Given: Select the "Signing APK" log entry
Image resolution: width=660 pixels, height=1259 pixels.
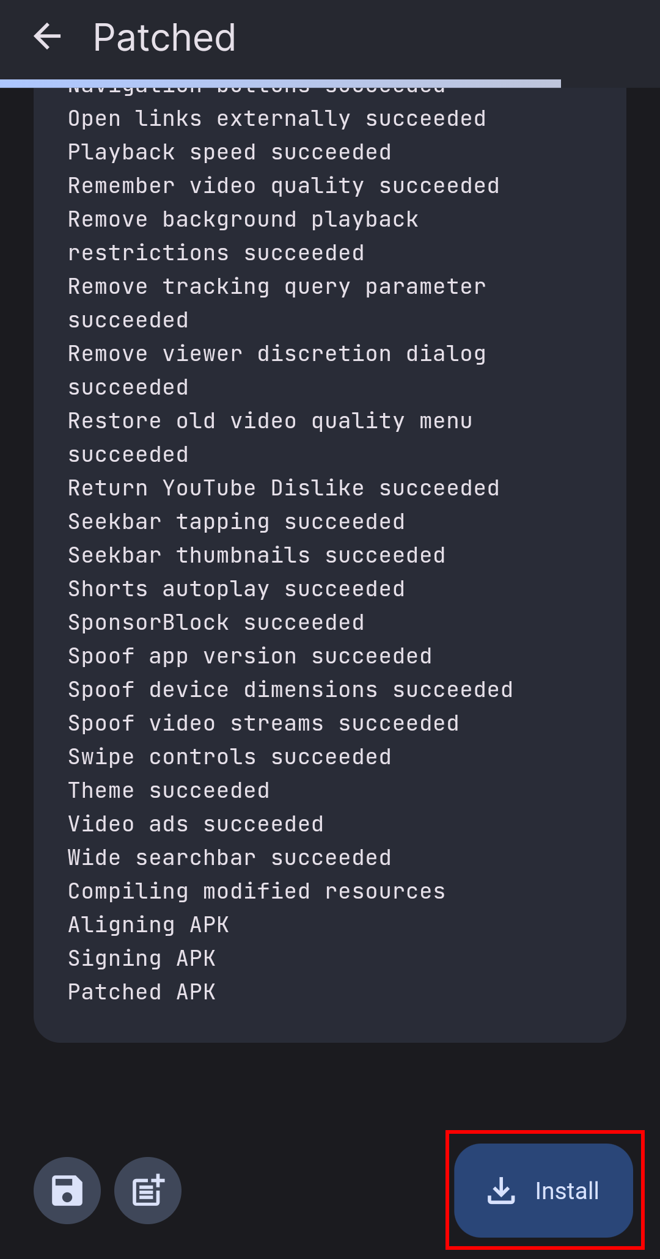Looking at the screenshot, I should [142, 958].
